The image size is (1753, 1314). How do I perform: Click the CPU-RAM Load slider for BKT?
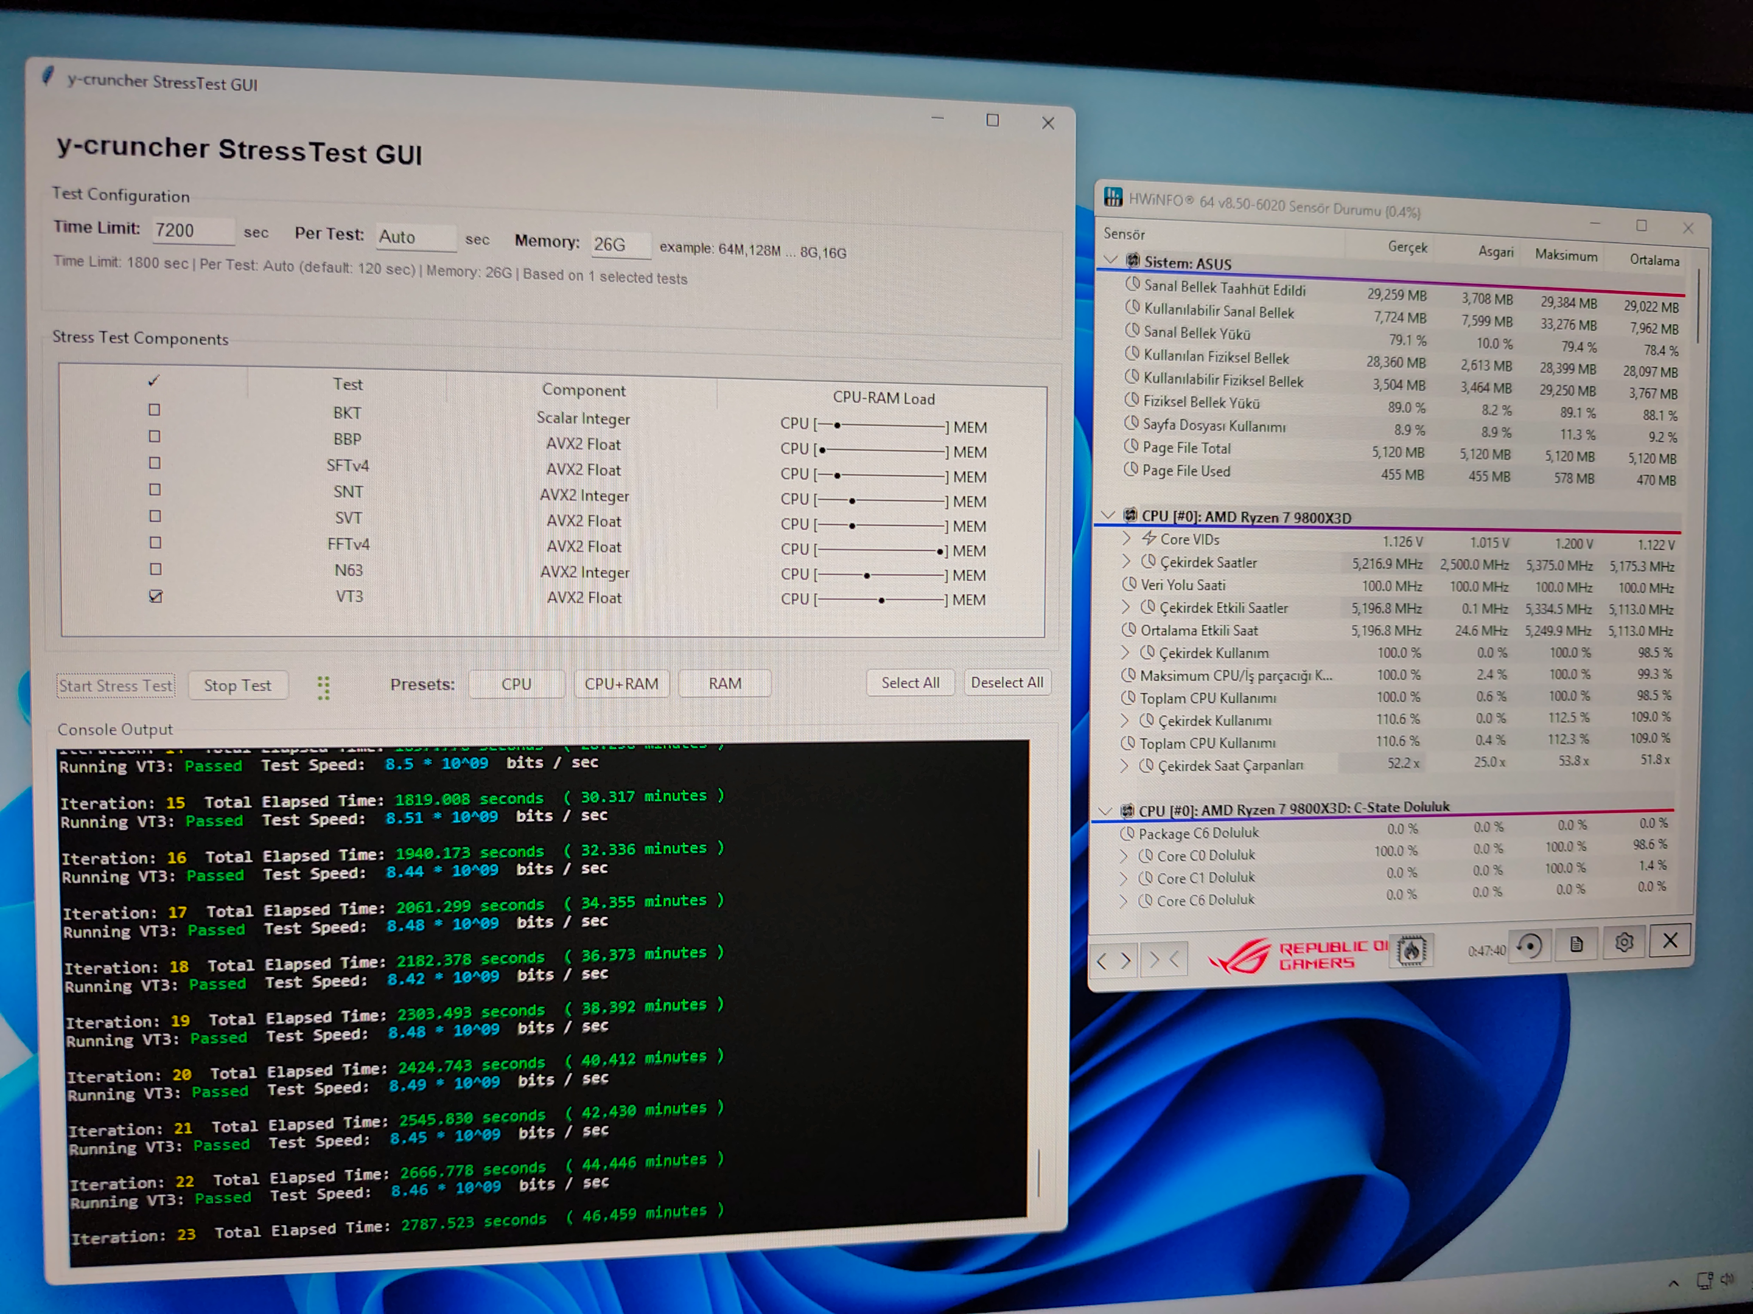click(x=883, y=425)
